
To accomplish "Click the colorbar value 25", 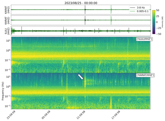I will [157, 16].
